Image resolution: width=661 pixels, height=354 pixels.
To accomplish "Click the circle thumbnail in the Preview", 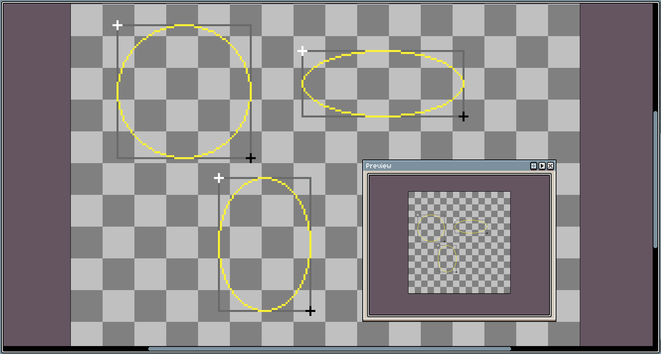I will point(431,228).
